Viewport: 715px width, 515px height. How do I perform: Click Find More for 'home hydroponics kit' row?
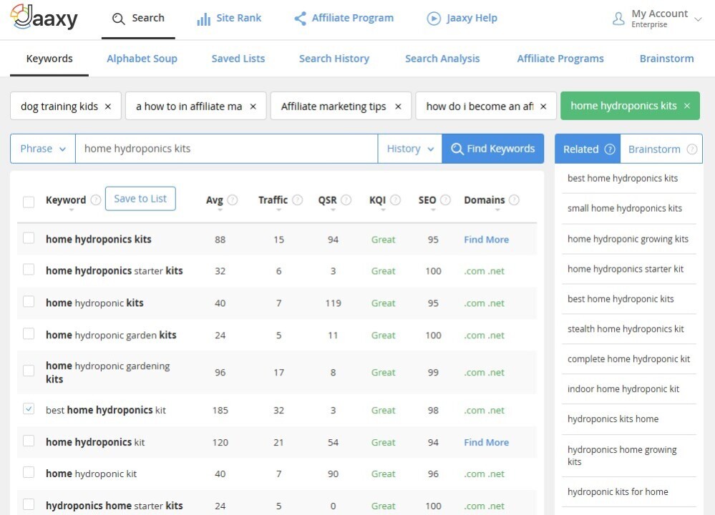point(486,442)
